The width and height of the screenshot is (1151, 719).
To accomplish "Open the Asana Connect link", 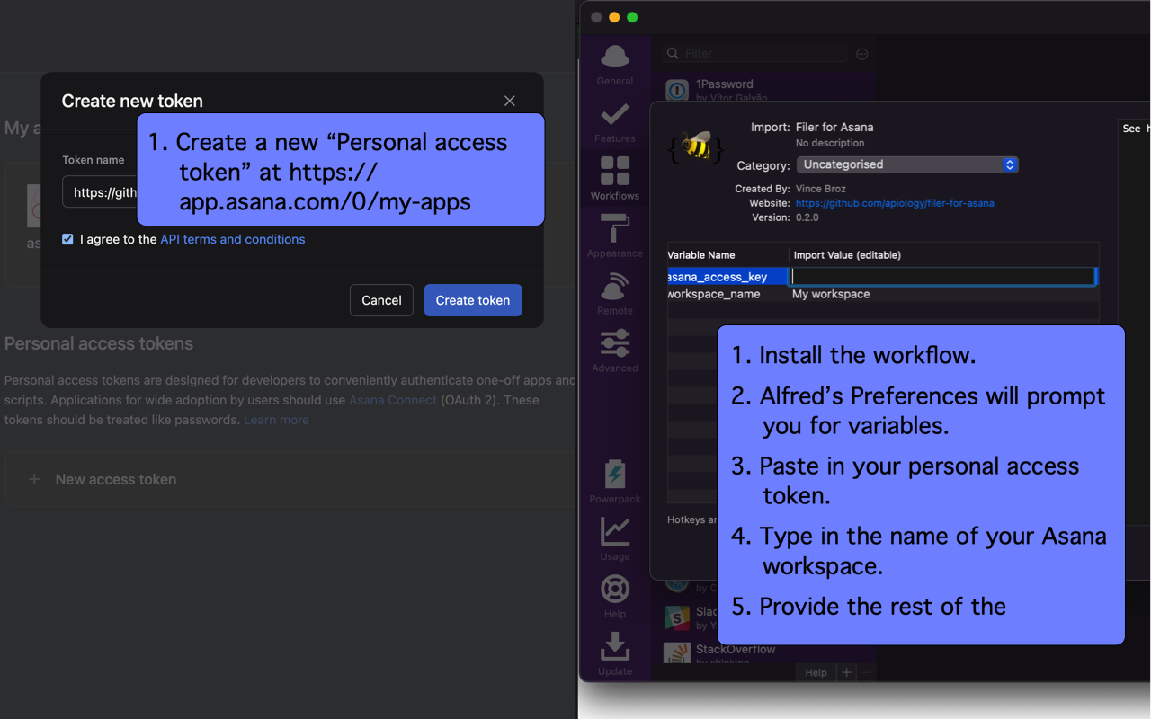I will pos(393,400).
